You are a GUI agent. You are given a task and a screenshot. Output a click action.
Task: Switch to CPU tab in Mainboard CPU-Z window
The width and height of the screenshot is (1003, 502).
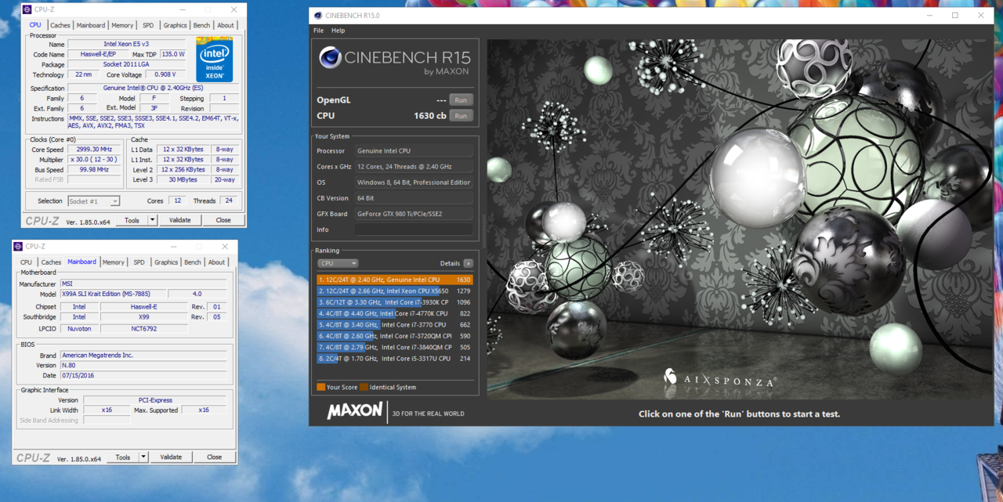tap(26, 262)
